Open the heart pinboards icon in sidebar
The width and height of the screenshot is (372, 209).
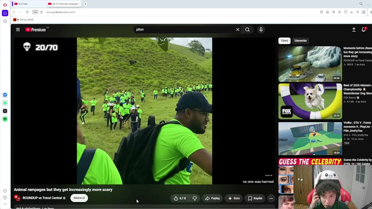5,191
